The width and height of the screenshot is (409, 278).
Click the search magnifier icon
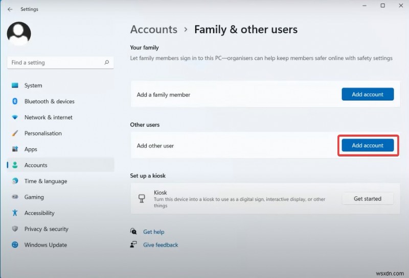107,63
